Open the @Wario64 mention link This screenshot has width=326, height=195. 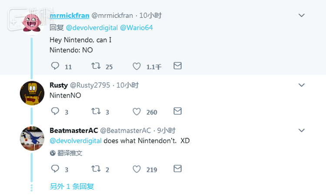136,27
